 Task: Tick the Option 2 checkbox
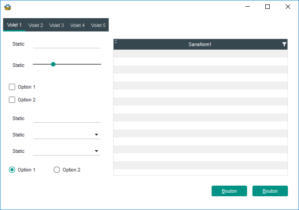12,100
